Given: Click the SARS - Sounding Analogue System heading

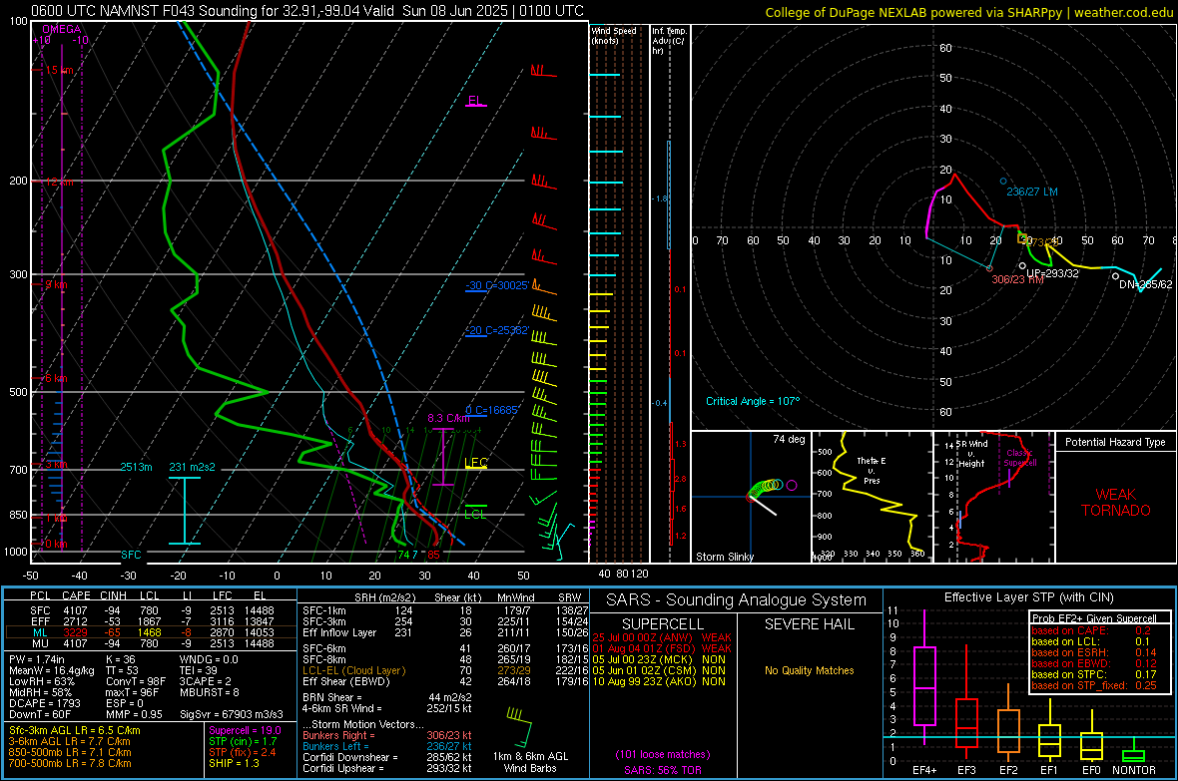Looking at the screenshot, I should click(736, 600).
